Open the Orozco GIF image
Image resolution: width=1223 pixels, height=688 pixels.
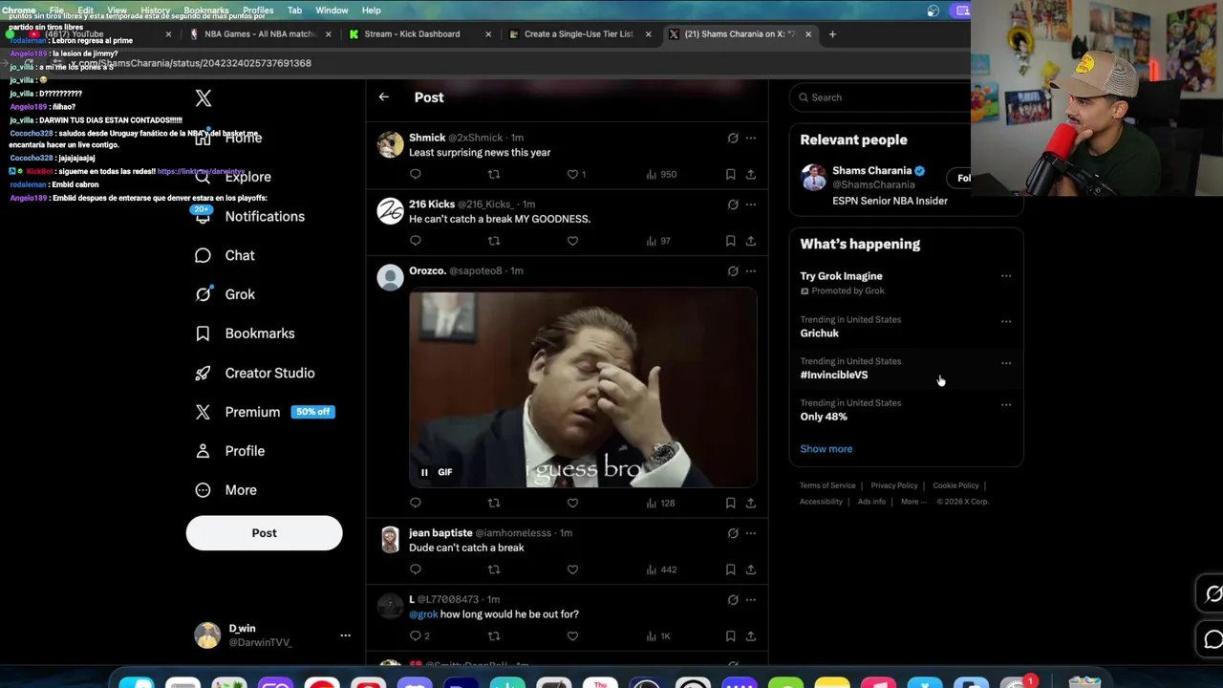pyautogui.click(x=583, y=389)
